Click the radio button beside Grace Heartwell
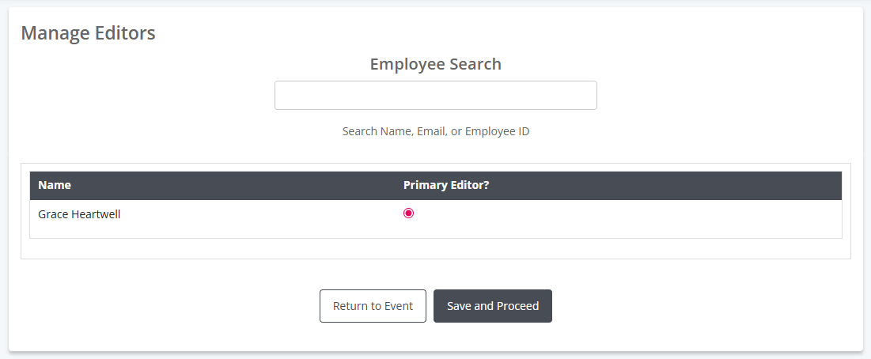 click(x=408, y=213)
